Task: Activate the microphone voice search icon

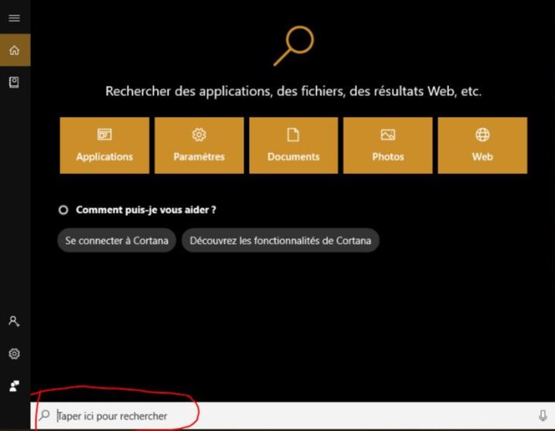Action: [543, 416]
